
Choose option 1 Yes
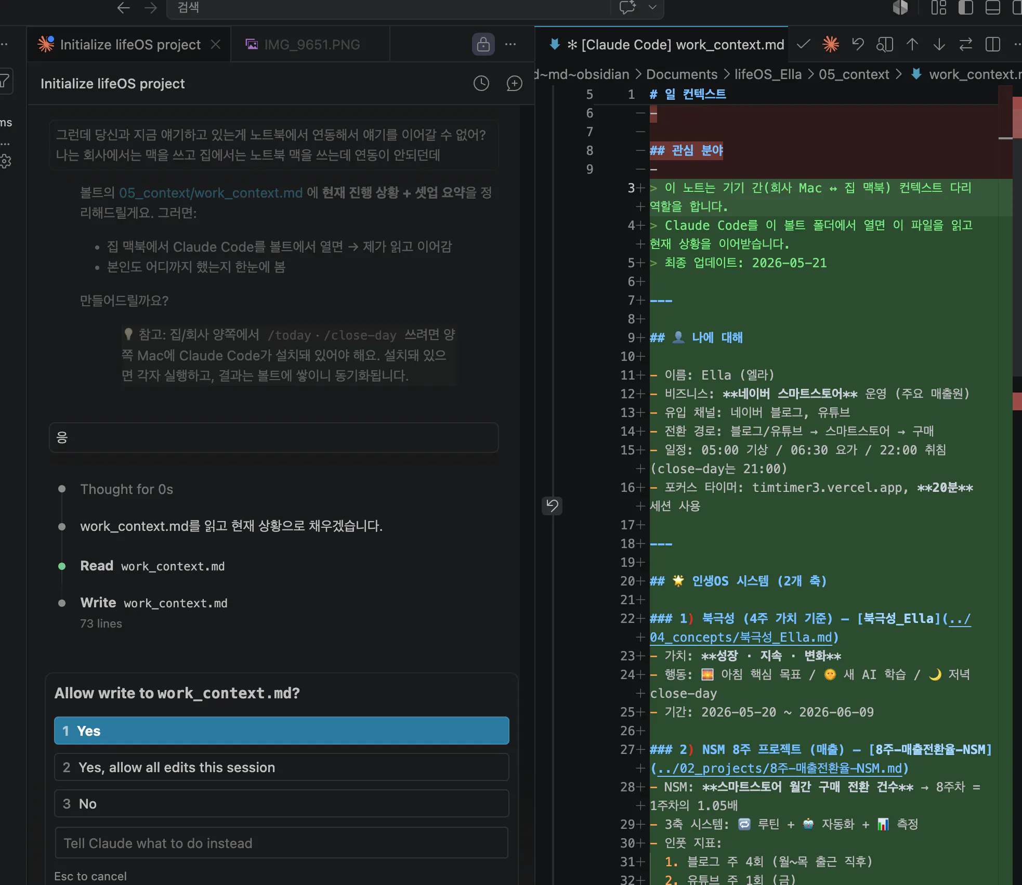281,731
